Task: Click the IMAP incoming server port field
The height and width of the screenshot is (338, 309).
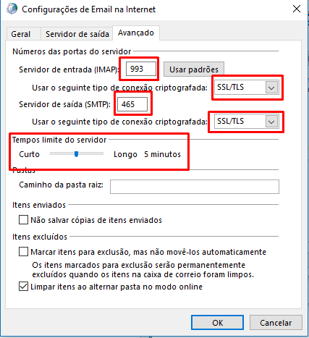Action: click(141, 69)
